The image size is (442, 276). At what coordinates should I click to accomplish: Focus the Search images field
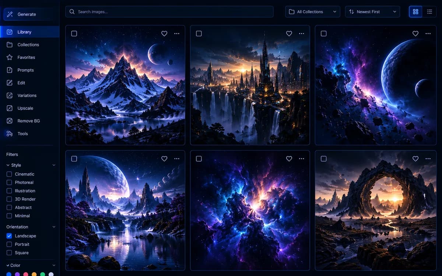click(169, 12)
